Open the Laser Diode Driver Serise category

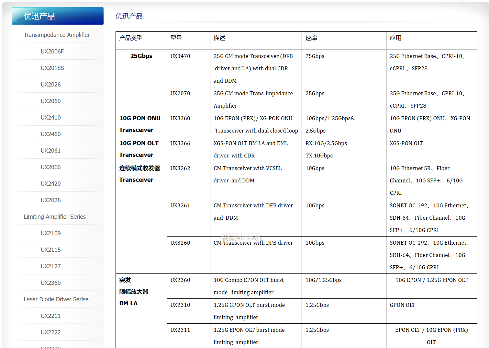click(x=56, y=299)
